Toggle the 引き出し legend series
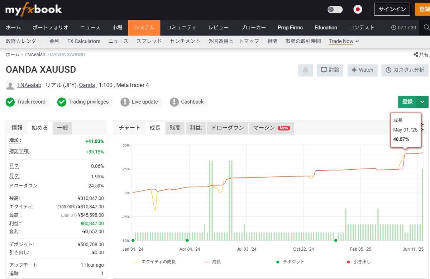The width and height of the screenshot is (430, 279). tap(359, 262)
